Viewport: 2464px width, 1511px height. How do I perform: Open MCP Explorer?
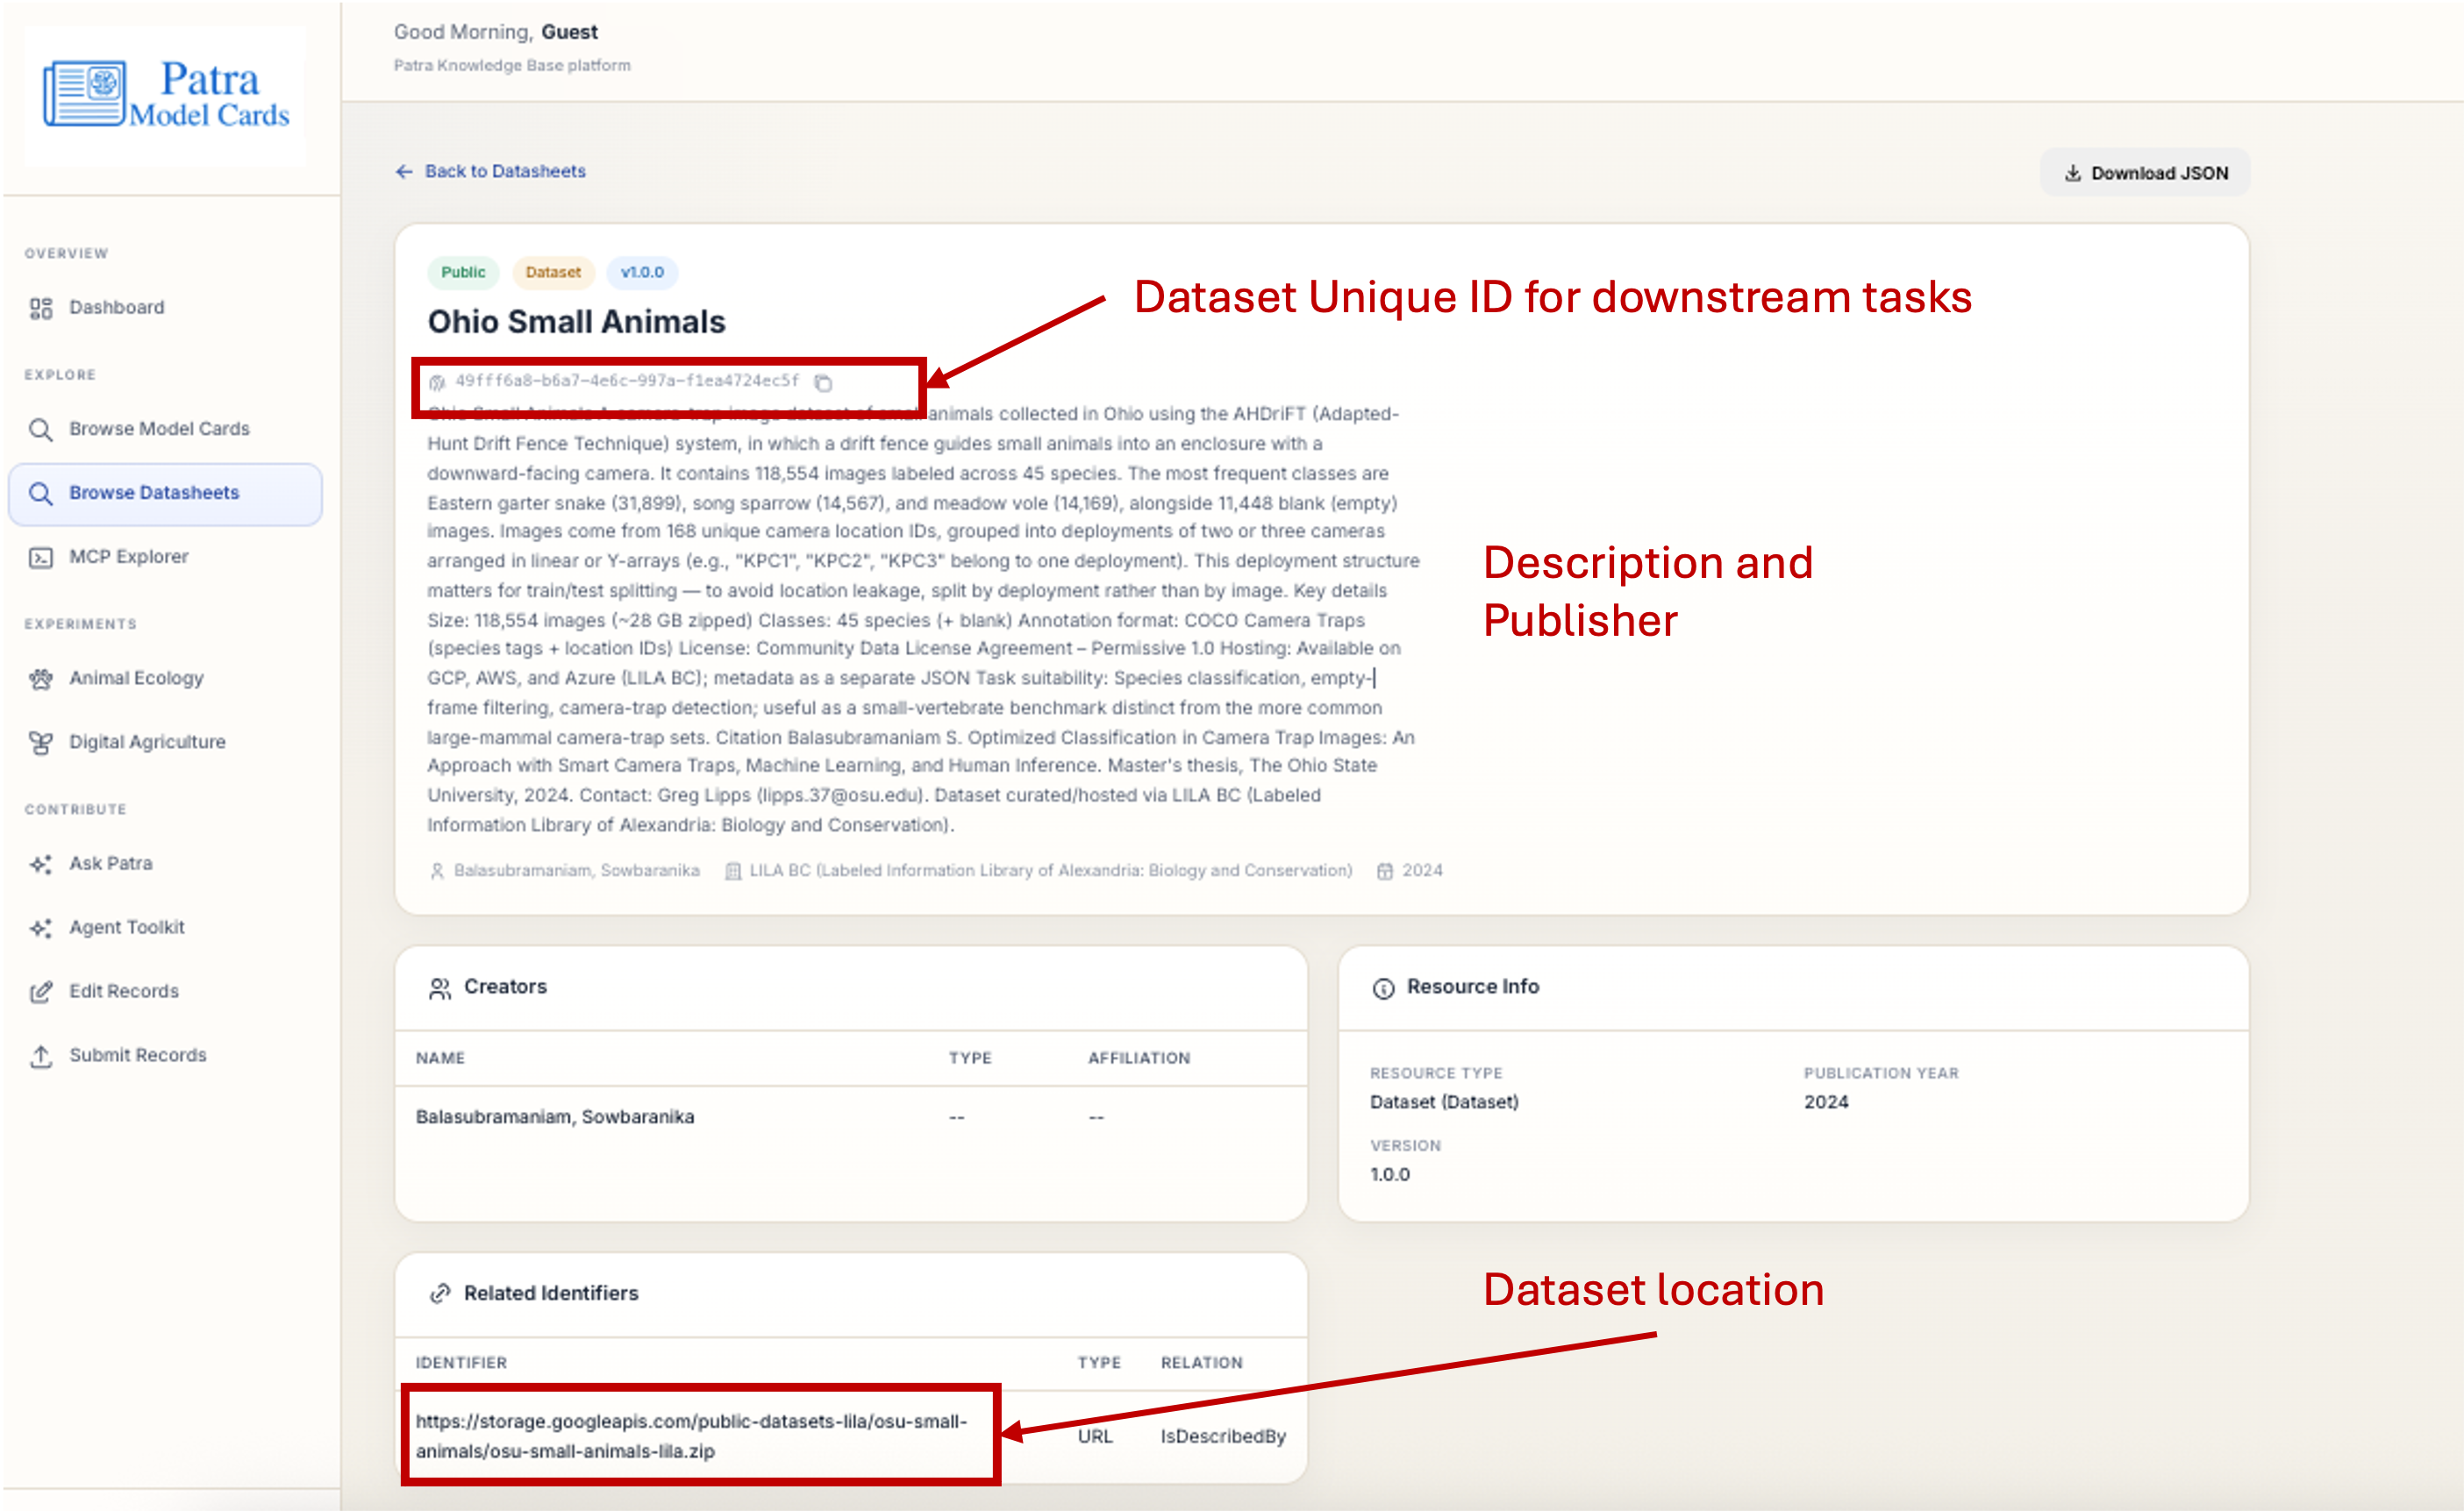[x=165, y=557]
